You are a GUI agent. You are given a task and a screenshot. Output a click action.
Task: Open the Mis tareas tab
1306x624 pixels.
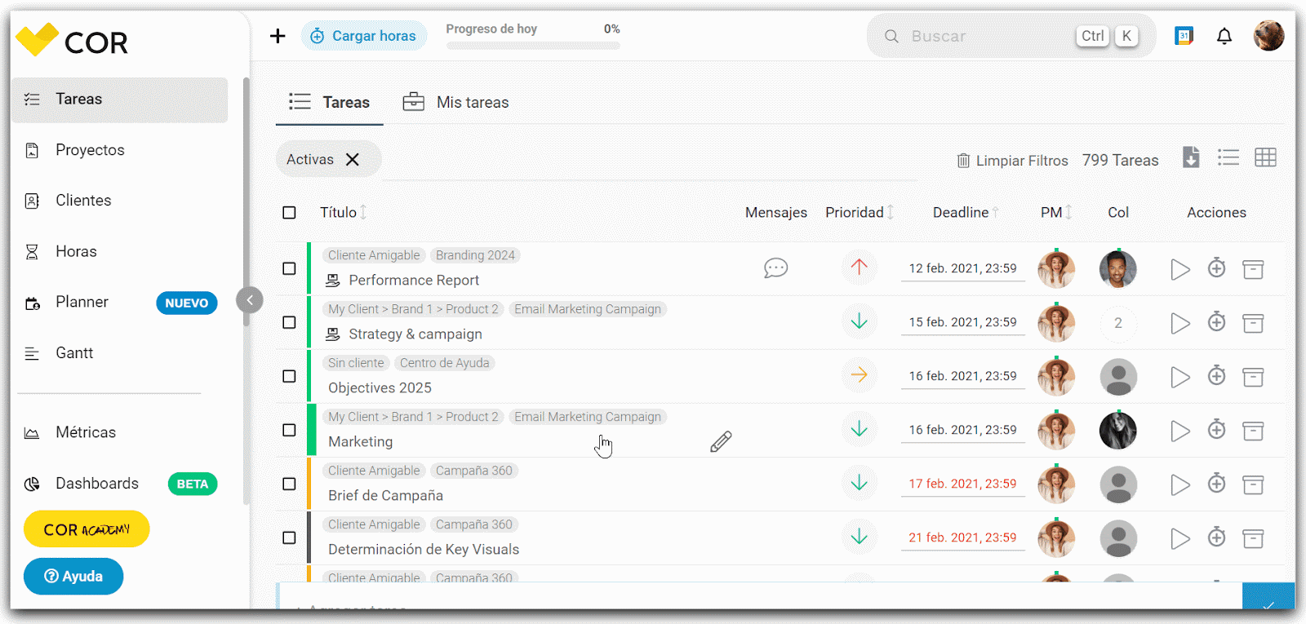click(x=455, y=102)
